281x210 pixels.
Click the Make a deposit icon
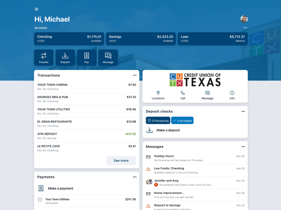click(x=149, y=130)
